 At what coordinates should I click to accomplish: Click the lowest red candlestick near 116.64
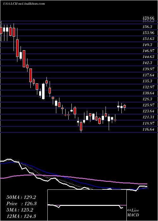click(x=81, y=126)
